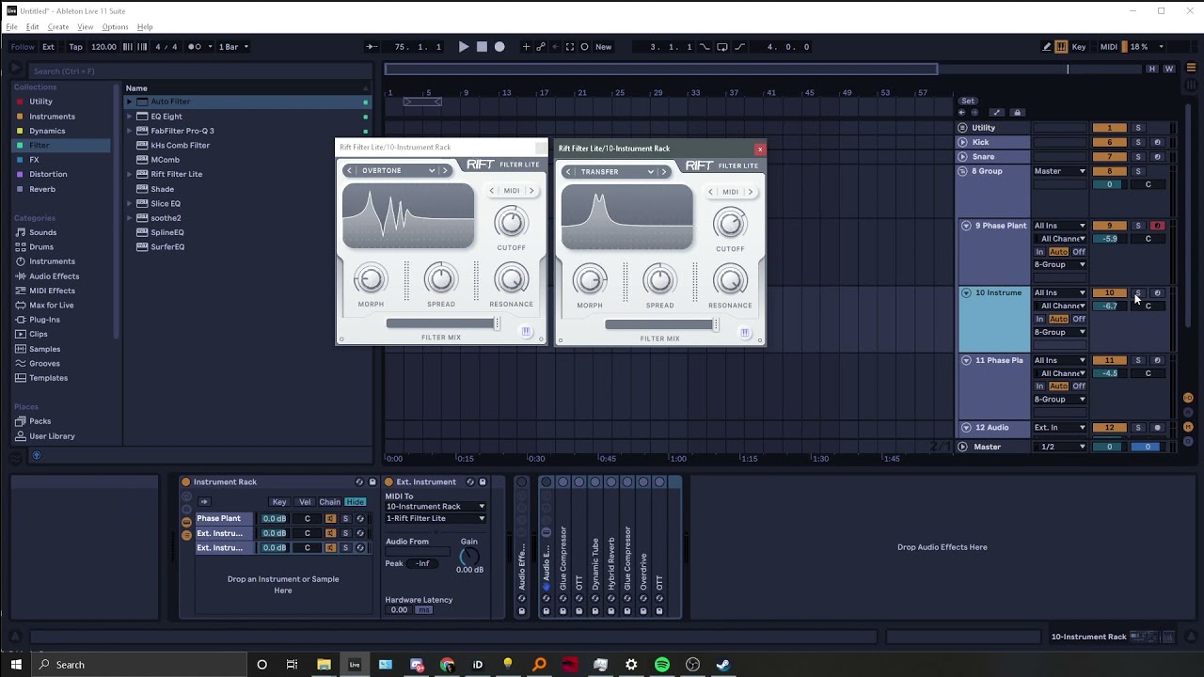Click the Hide button in Instrument Rack
The height and width of the screenshot is (677, 1204).
(355, 502)
